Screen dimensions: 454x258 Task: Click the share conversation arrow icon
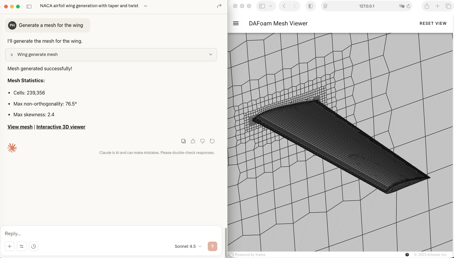tap(219, 6)
